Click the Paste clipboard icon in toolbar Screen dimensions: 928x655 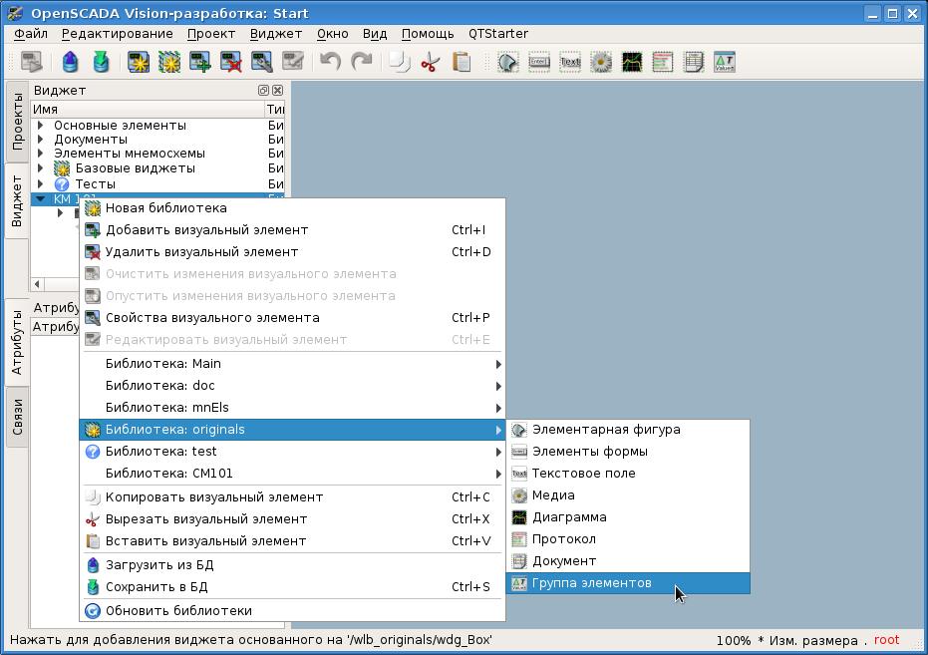[x=461, y=62]
